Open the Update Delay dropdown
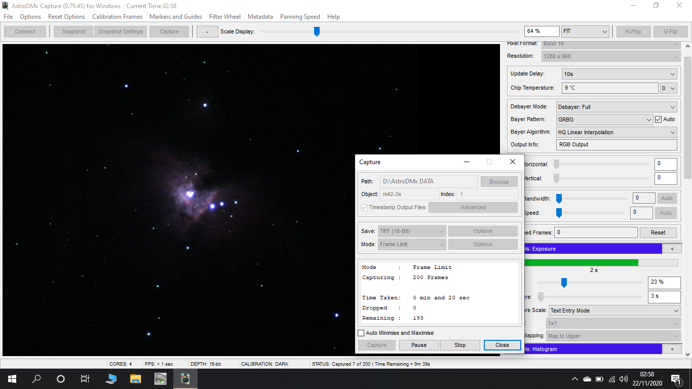 [619, 74]
